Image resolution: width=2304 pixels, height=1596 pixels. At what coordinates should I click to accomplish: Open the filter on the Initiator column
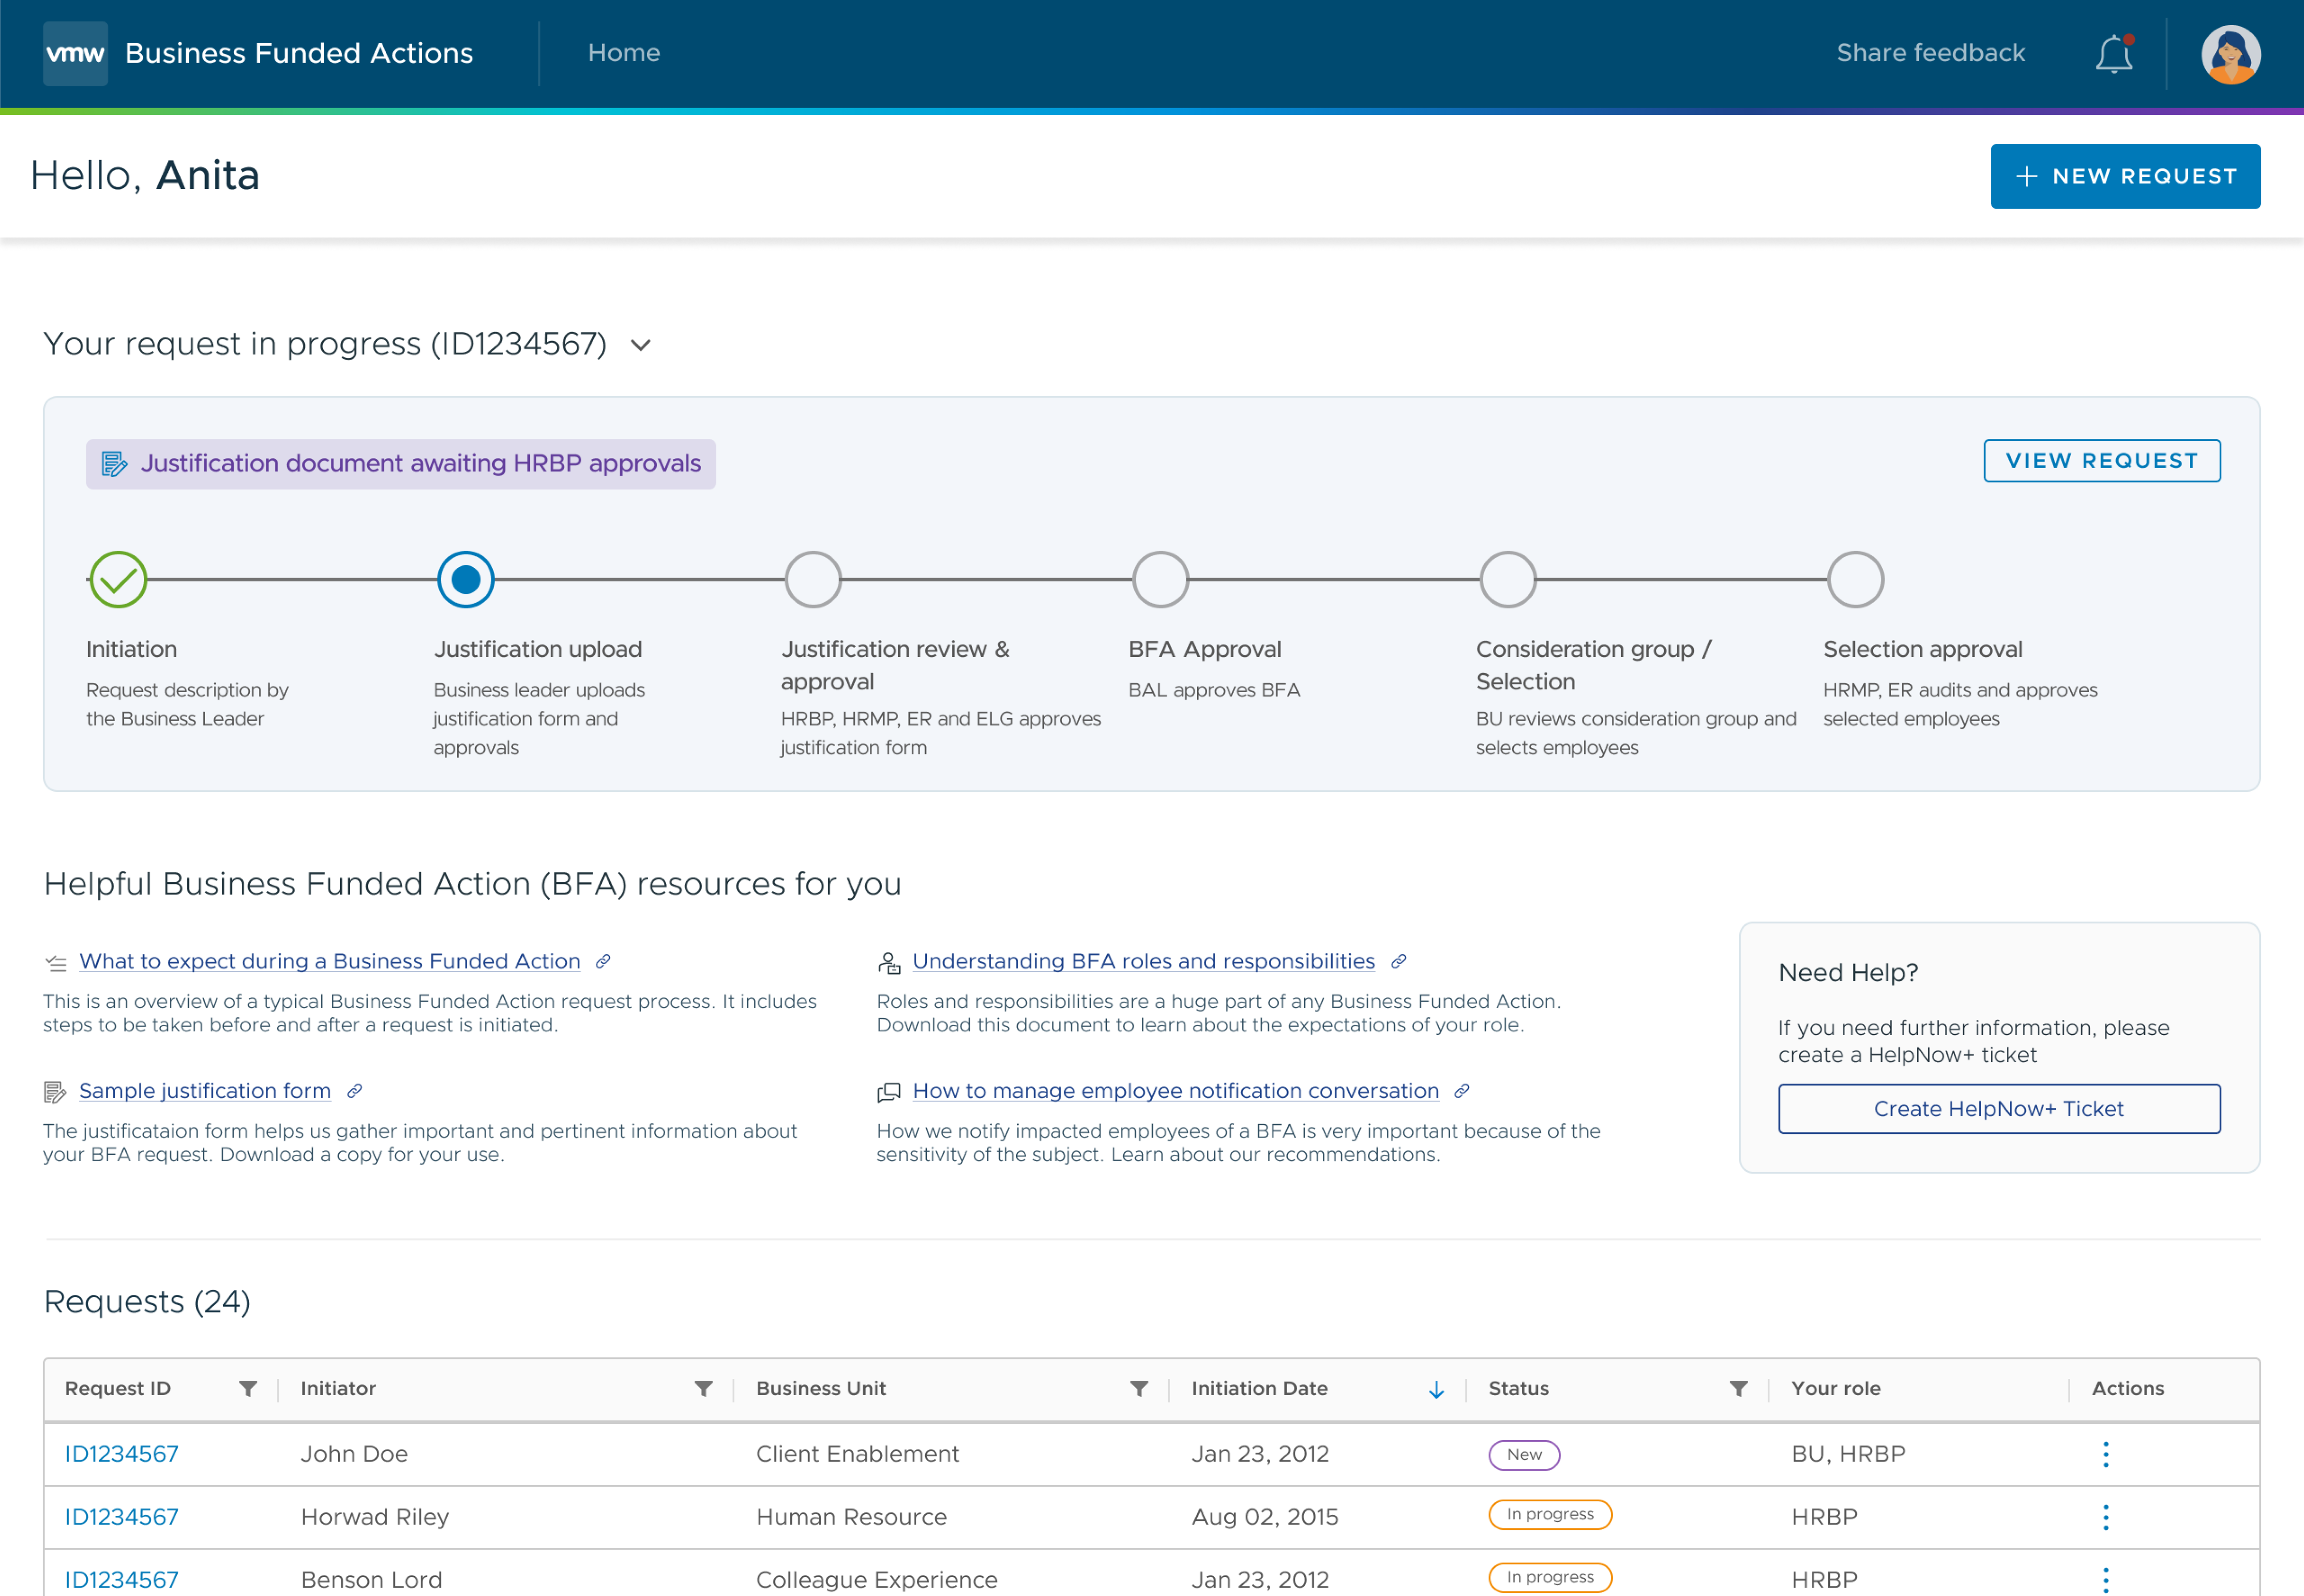pyautogui.click(x=703, y=1388)
